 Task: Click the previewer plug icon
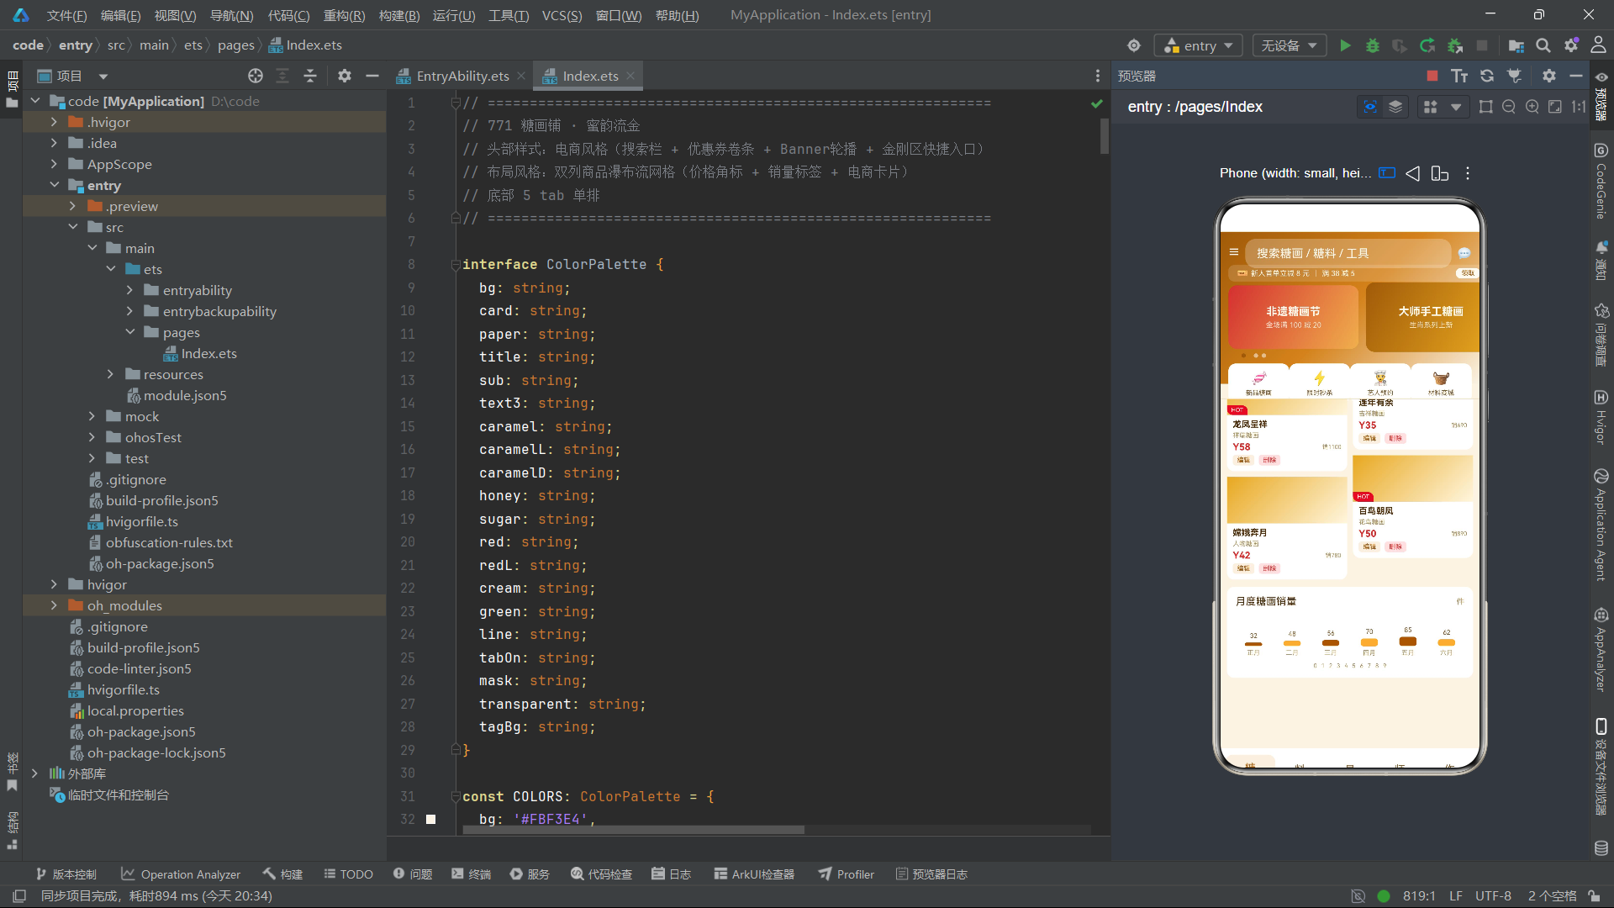pyautogui.click(x=1515, y=76)
